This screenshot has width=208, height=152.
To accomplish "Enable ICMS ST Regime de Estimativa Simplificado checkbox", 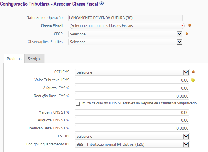I will coord(78,103).
